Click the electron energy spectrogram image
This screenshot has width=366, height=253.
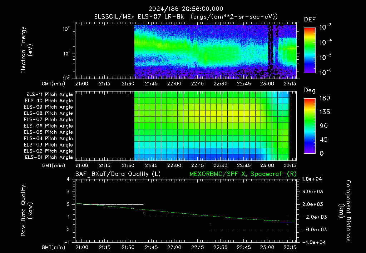coord(216,51)
